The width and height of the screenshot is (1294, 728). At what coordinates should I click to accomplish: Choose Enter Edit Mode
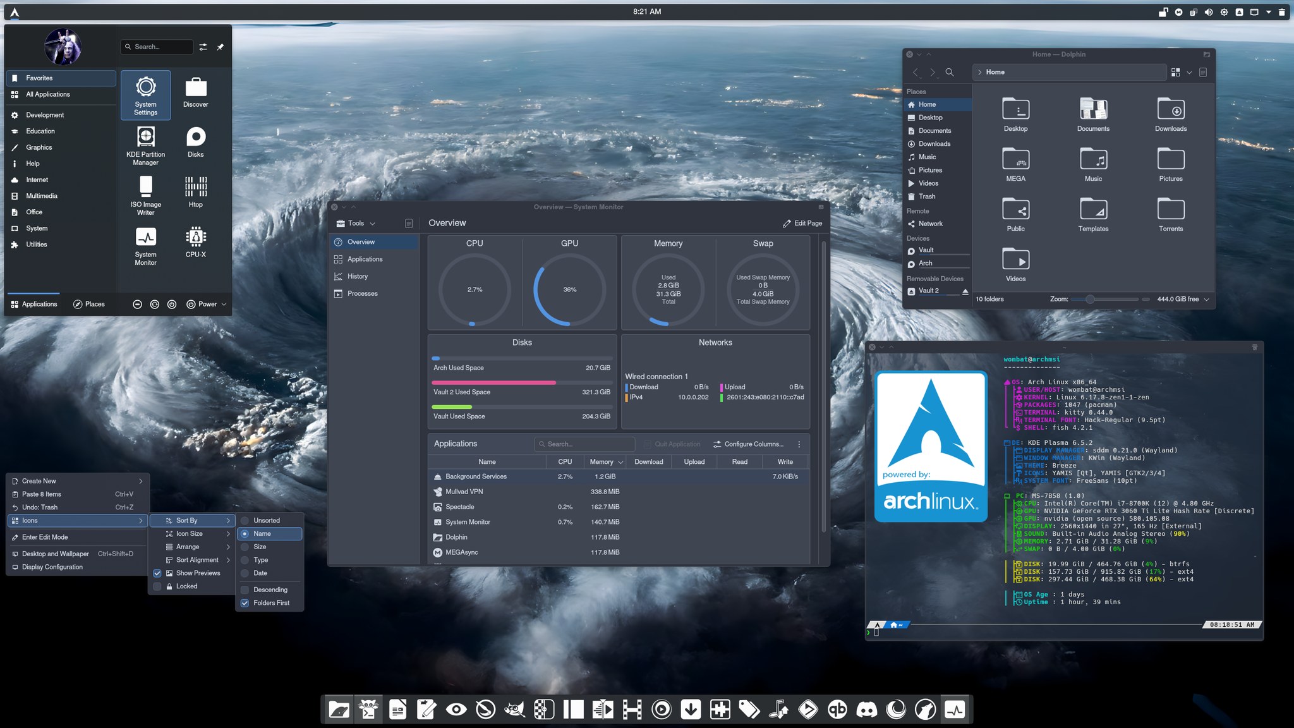click(78, 537)
